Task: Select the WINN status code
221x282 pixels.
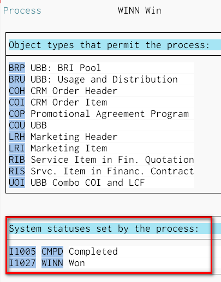Action: point(52,263)
